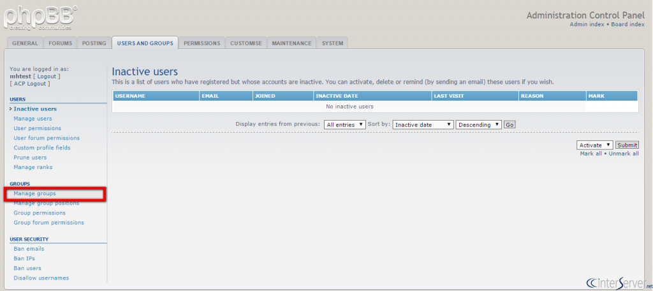Open Custom profile fields
This screenshot has height=291, width=653.
42,147
